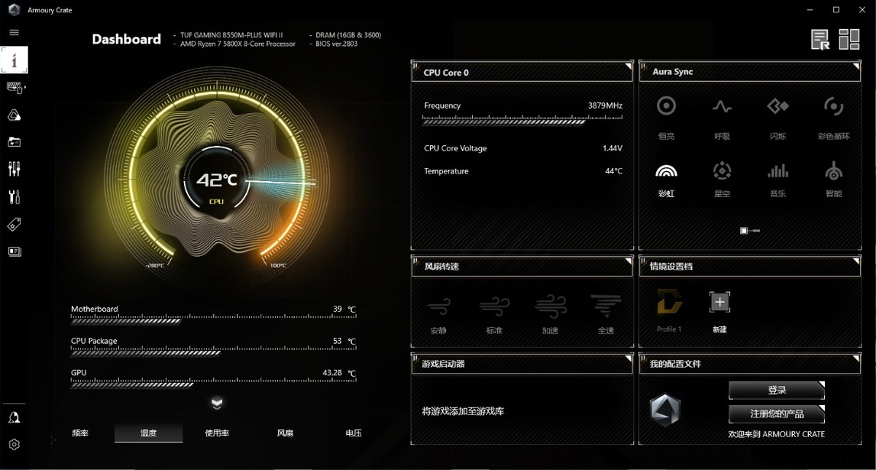Click the 注册您的产品 button
Viewport: 876px width, 470px height.
point(777,414)
